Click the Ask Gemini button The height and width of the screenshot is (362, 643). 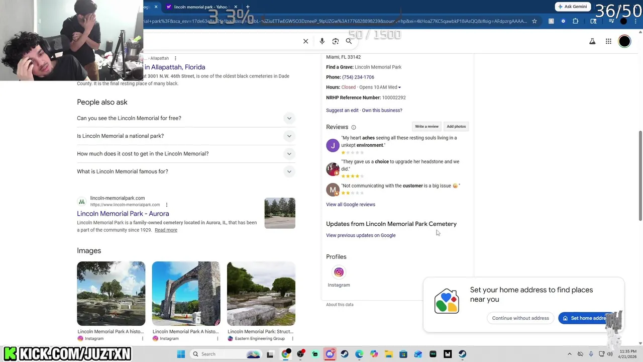[x=572, y=7]
